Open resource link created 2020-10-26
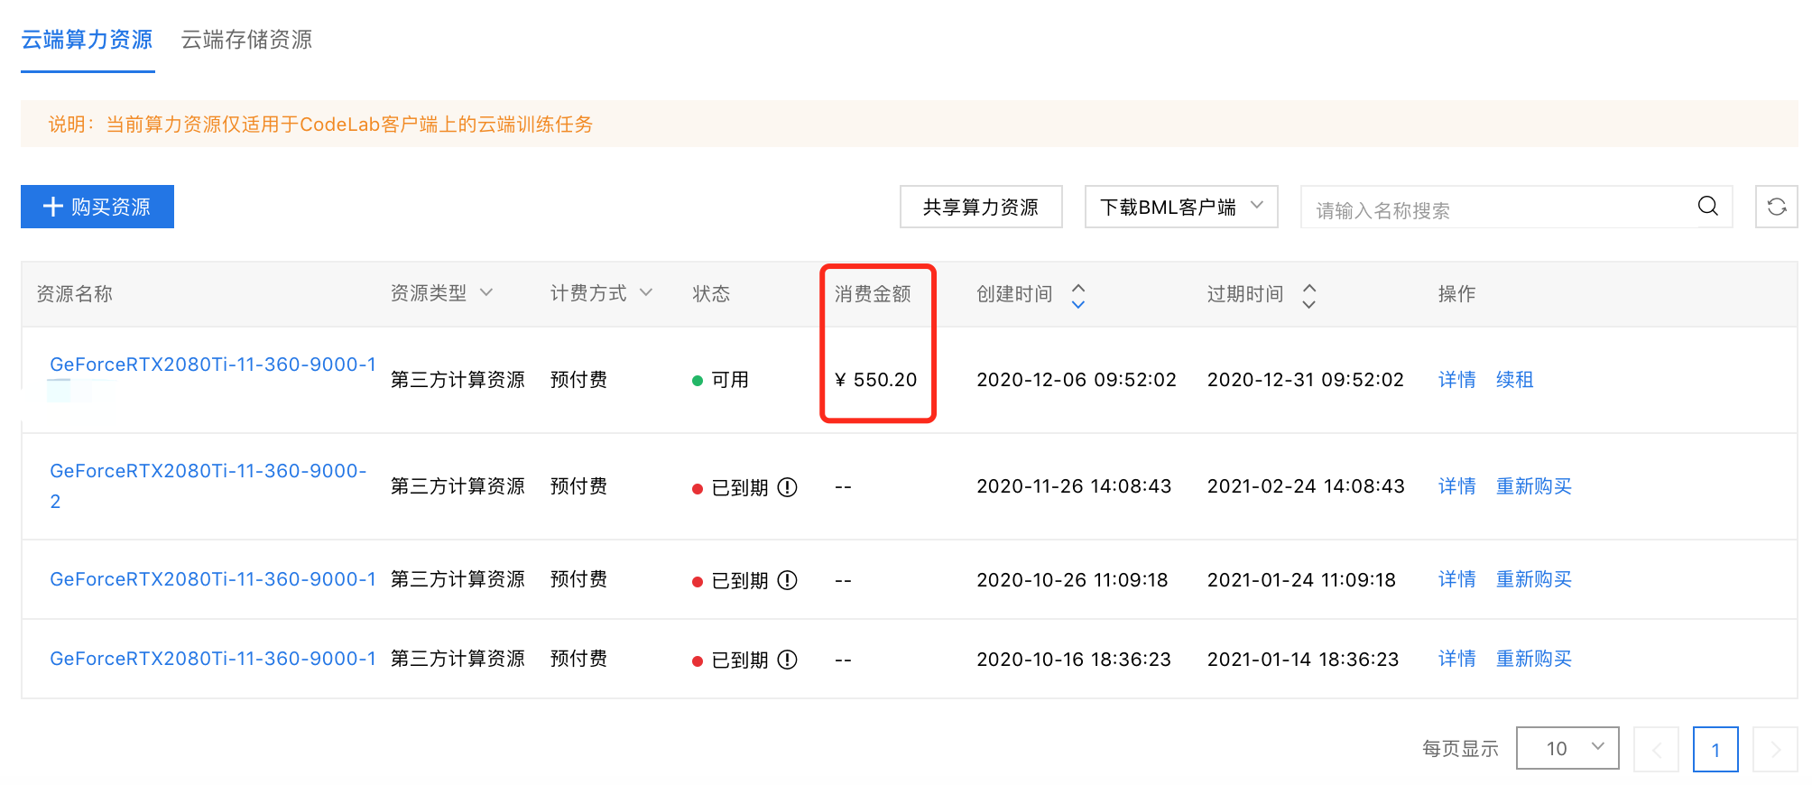The height and width of the screenshot is (785, 1812). (213, 579)
